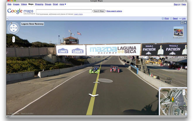Expand the more dropdown menu
The image size is (193, 121).
[x=63, y=4]
